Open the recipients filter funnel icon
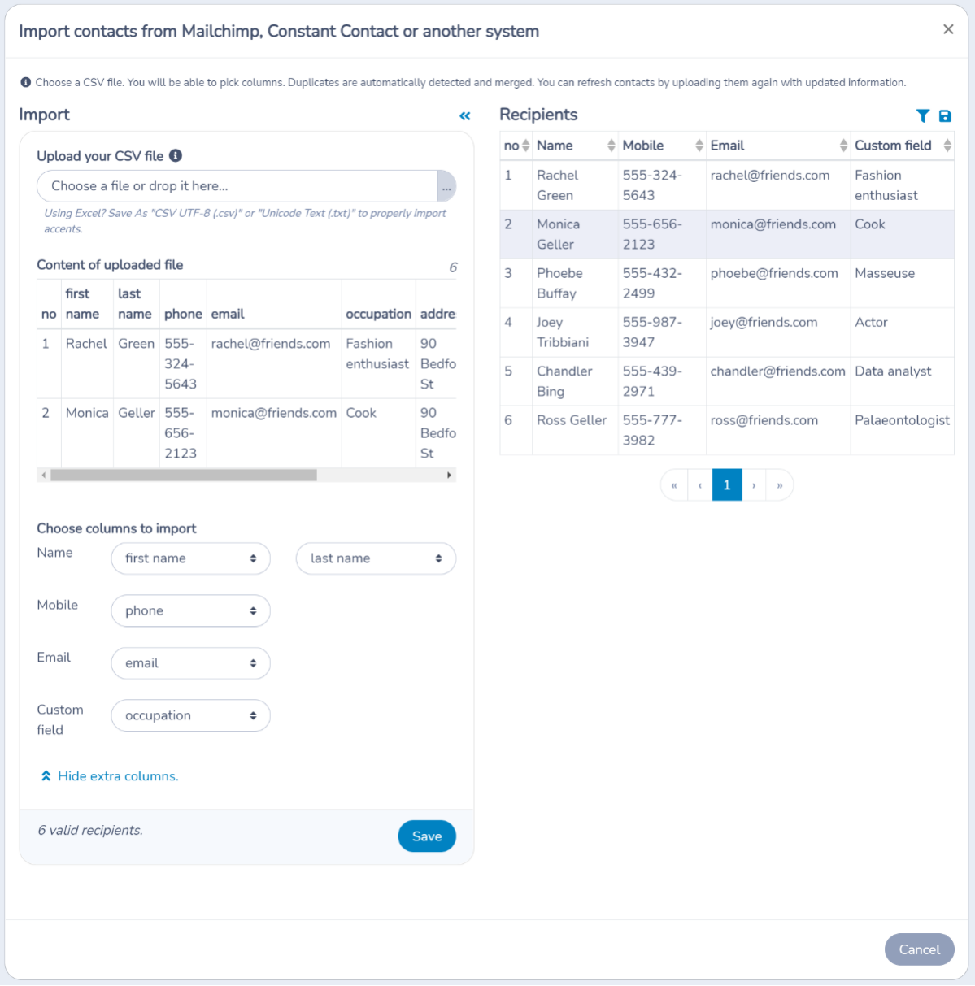Screen dimensions: 975x986 (923, 116)
